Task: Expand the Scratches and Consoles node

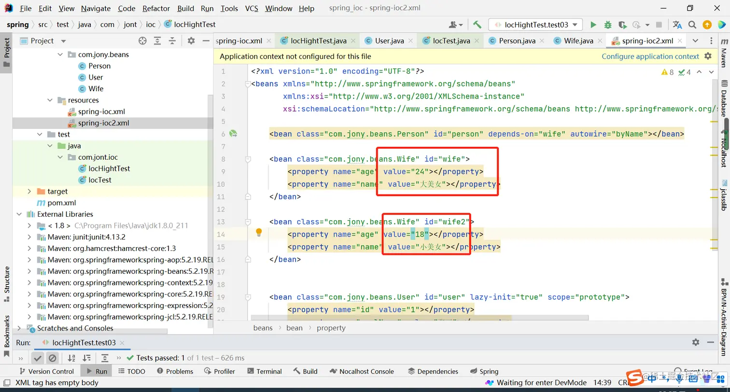Action: pos(19,328)
